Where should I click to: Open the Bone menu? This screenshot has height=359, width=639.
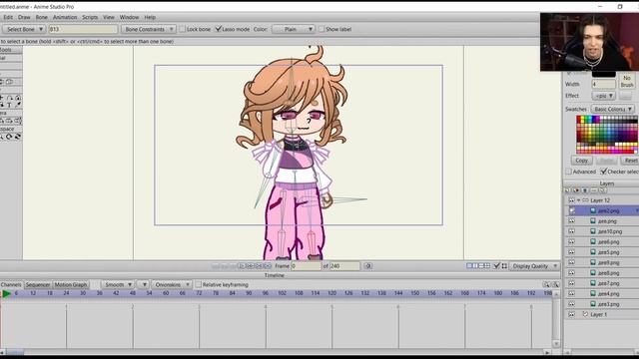(42, 17)
